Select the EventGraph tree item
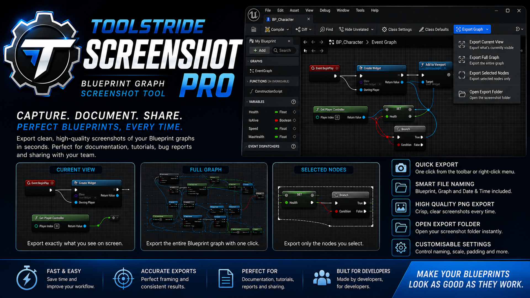 point(261,71)
